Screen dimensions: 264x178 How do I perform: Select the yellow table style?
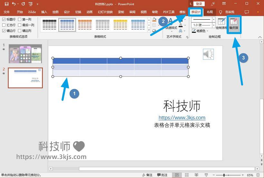[x=120, y=25]
